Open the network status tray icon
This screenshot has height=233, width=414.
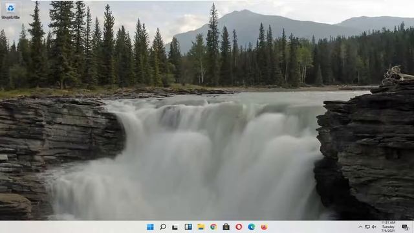tap(367, 227)
